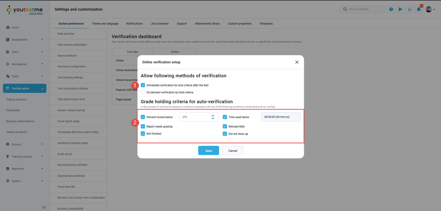Click the Save button
The image size is (441, 211).
tap(208, 150)
